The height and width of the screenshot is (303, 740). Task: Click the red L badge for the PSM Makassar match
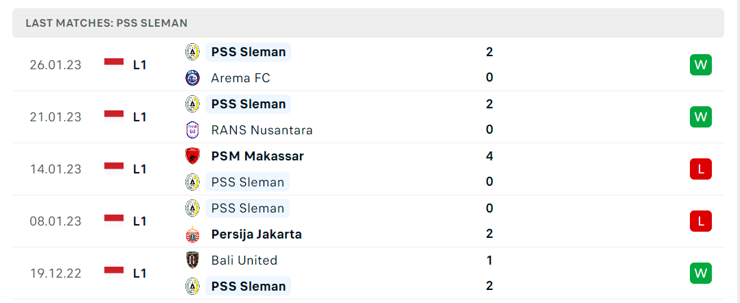700,169
